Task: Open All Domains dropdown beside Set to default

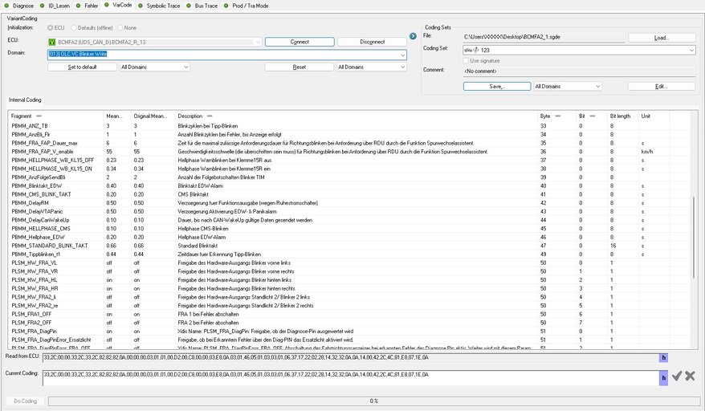Action: pyautogui.click(x=155, y=67)
